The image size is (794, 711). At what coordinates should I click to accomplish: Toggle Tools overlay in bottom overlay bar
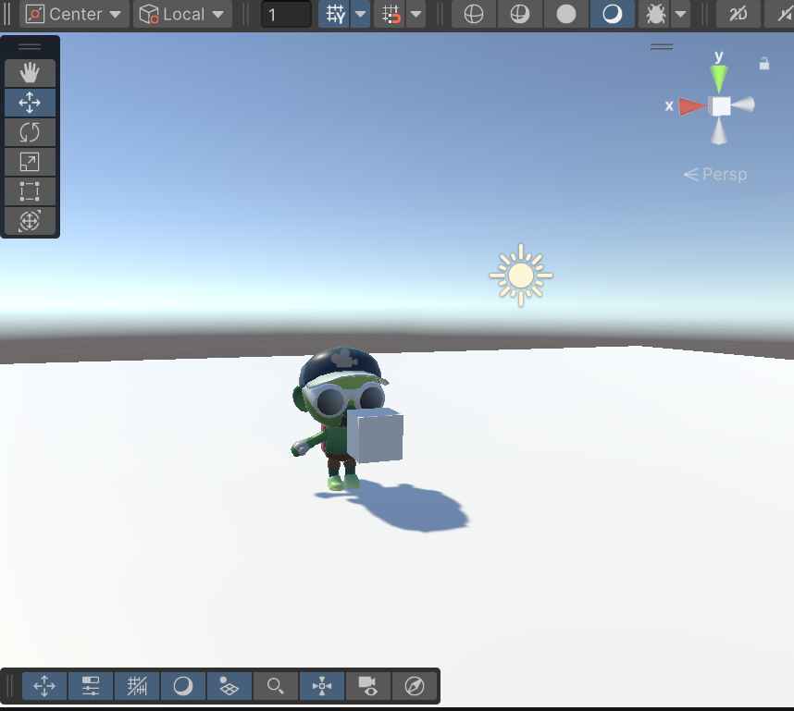coord(44,686)
